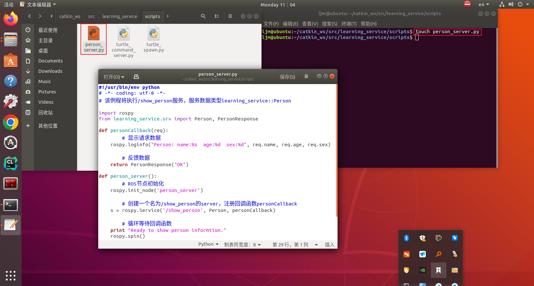This screenshot has height=286, width=534.
Task: Create new document in the text editor
Action: click(136, 77)
